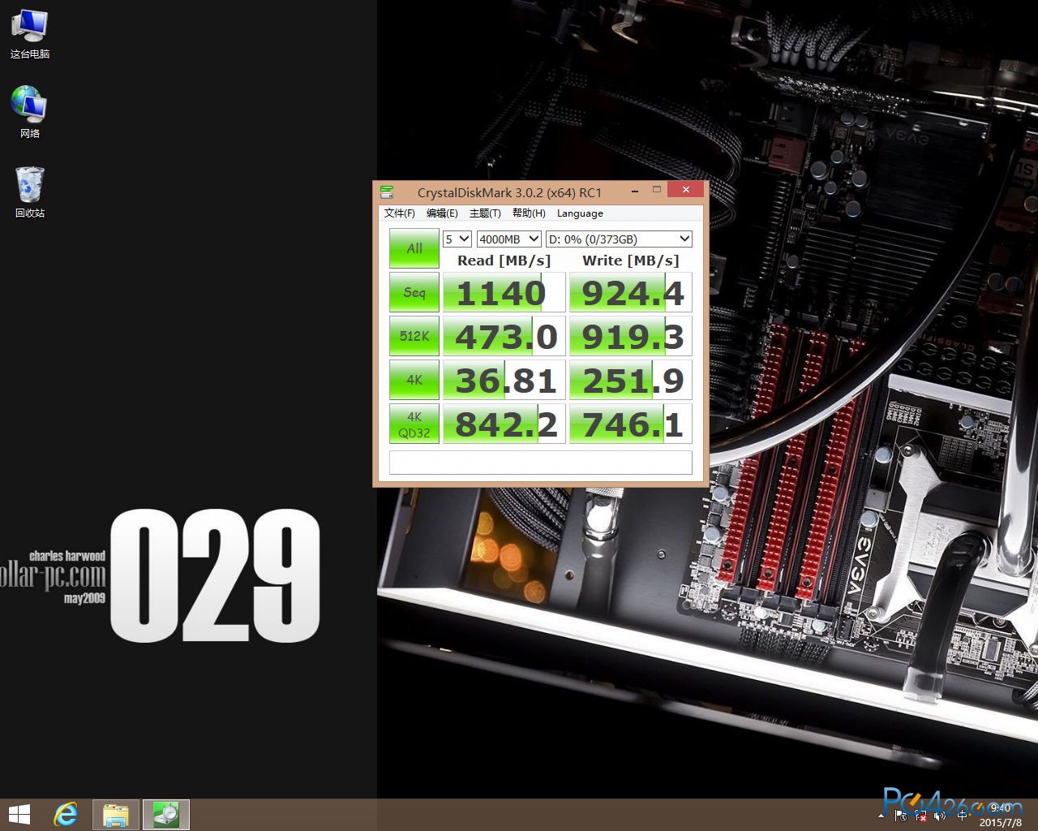Minimize the CrystalDiskMark window
Viewport: 1038px width, 831px height.
click(634, 190)
